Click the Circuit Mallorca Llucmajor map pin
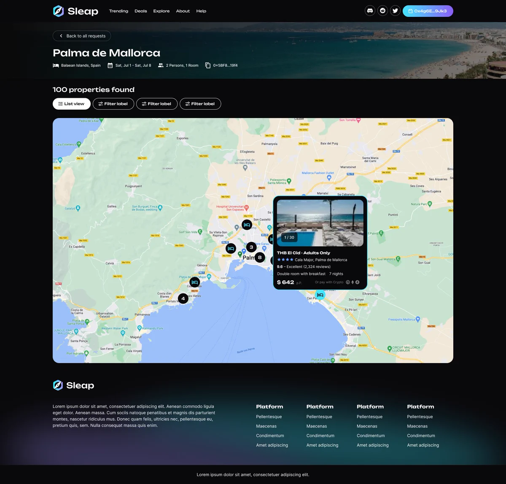This screenshot has width=506, height=484. tap(389, 348)
